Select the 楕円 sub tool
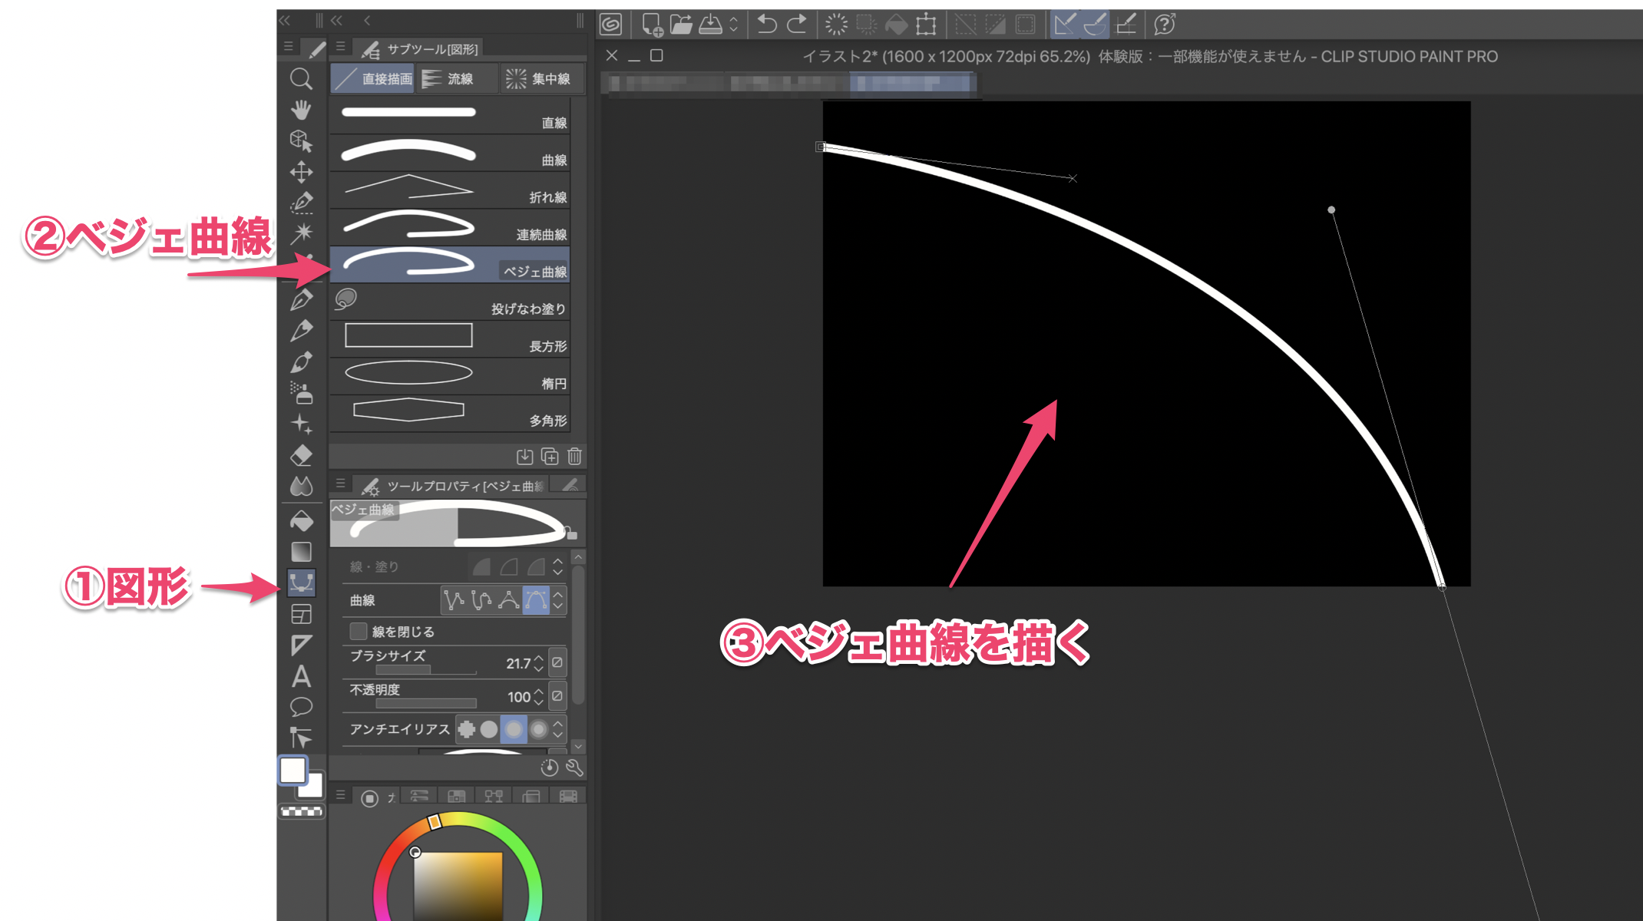1643x921 pixels. [x=450, y=375]
